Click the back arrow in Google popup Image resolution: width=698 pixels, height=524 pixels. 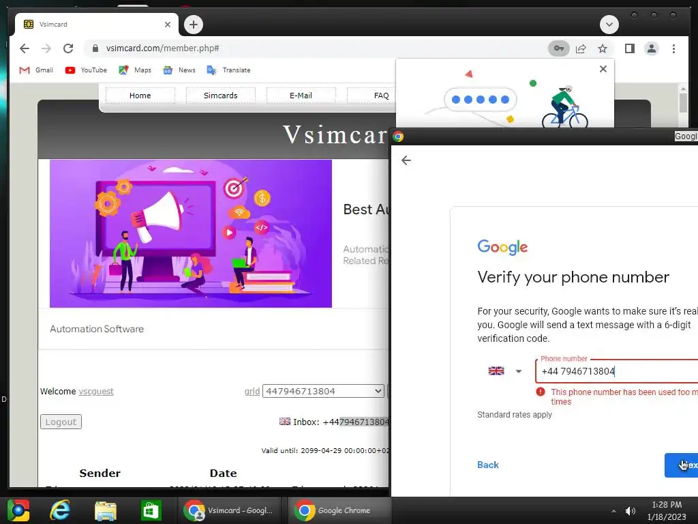[406, 160]
